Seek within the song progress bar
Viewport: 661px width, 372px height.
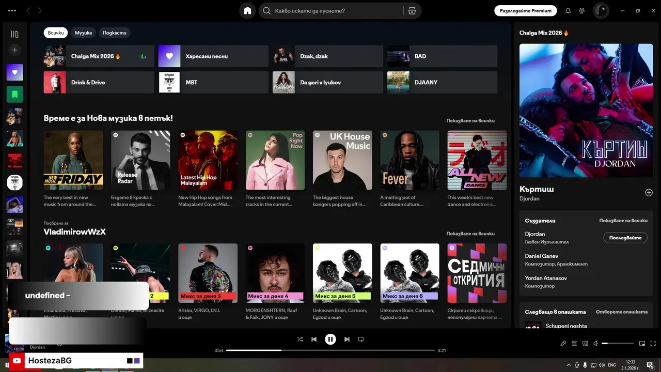click(330, 350)
